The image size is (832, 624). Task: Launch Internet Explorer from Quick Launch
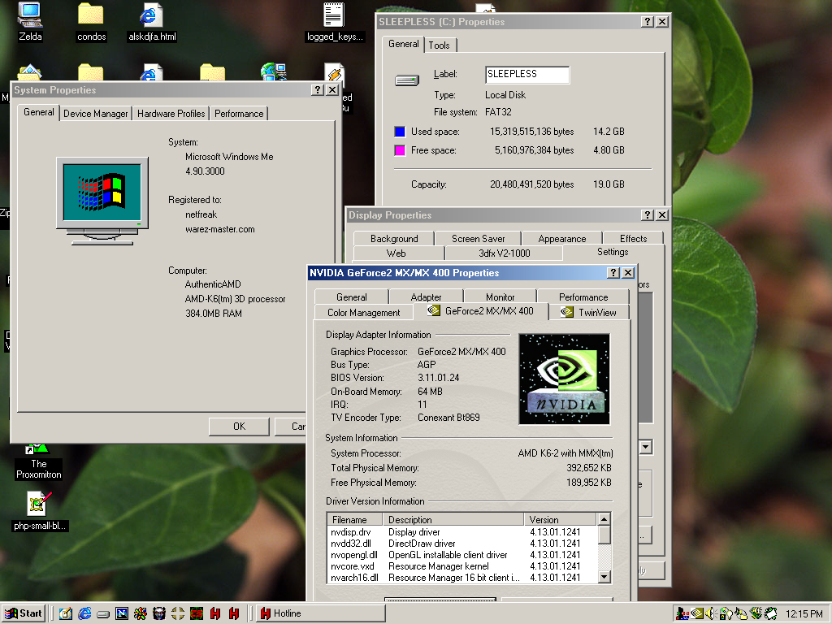84,613
